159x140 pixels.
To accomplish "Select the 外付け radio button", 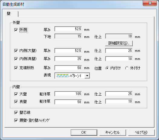I will coord(127,68).
